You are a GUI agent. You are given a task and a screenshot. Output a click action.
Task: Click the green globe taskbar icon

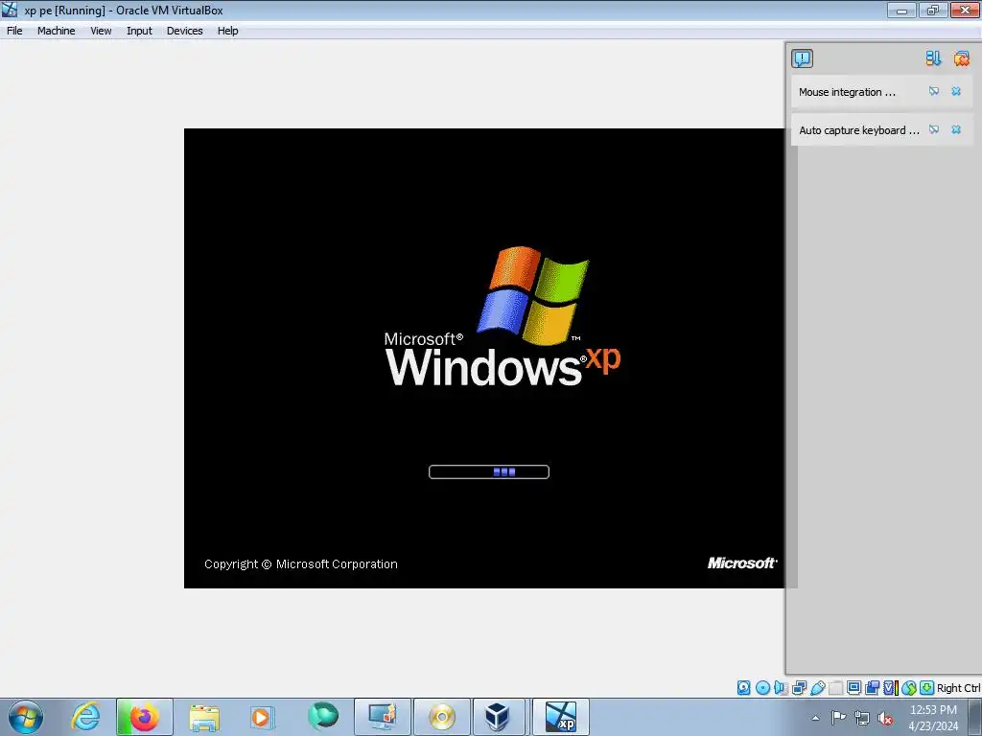coord(323,715)
